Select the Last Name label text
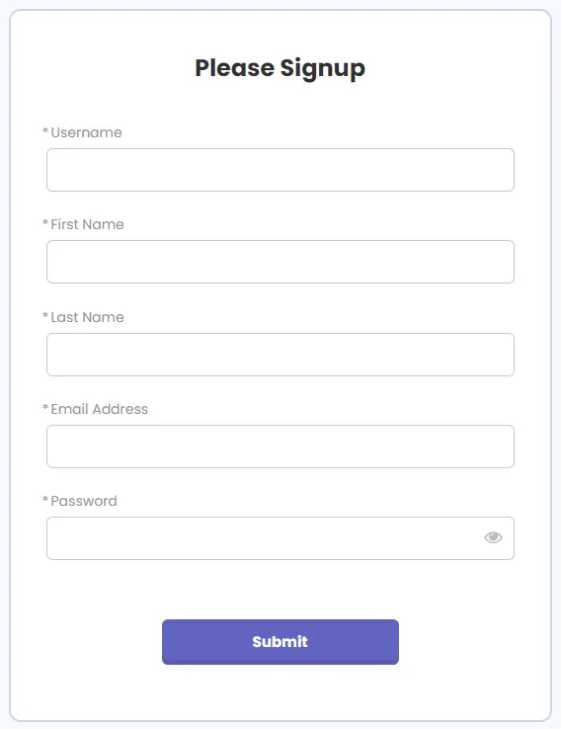 (87, 317)
